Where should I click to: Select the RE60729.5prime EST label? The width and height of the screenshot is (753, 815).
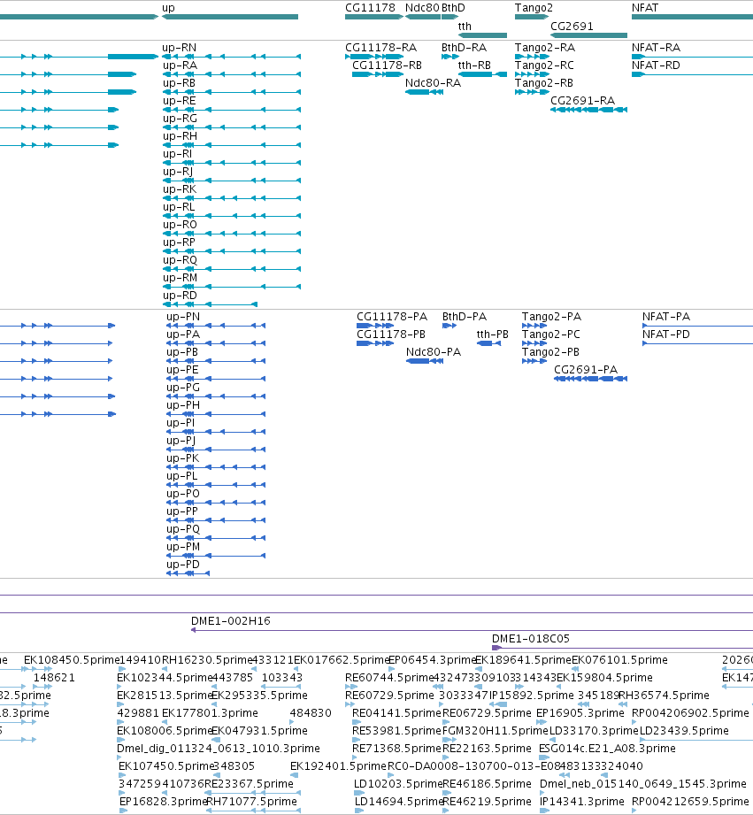tap(389, 695)
